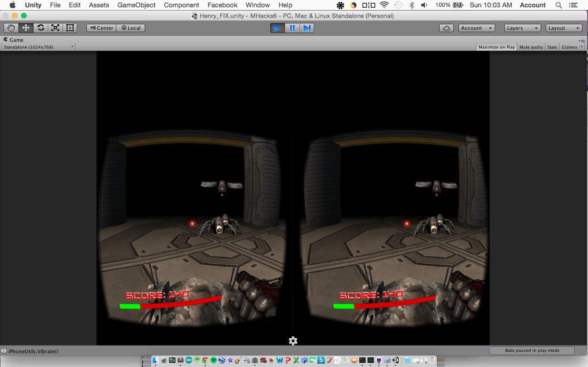The image size is (588, 367).
Task: Open the Account dropdown in toolbar
Action: 477,28
